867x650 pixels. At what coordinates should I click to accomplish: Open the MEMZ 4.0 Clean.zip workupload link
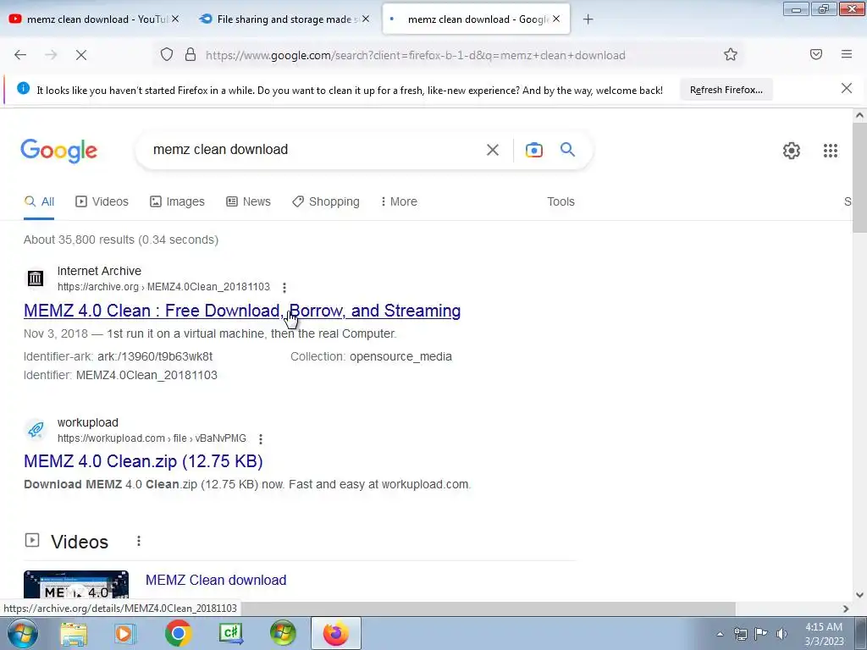click(x=143, y=461)
